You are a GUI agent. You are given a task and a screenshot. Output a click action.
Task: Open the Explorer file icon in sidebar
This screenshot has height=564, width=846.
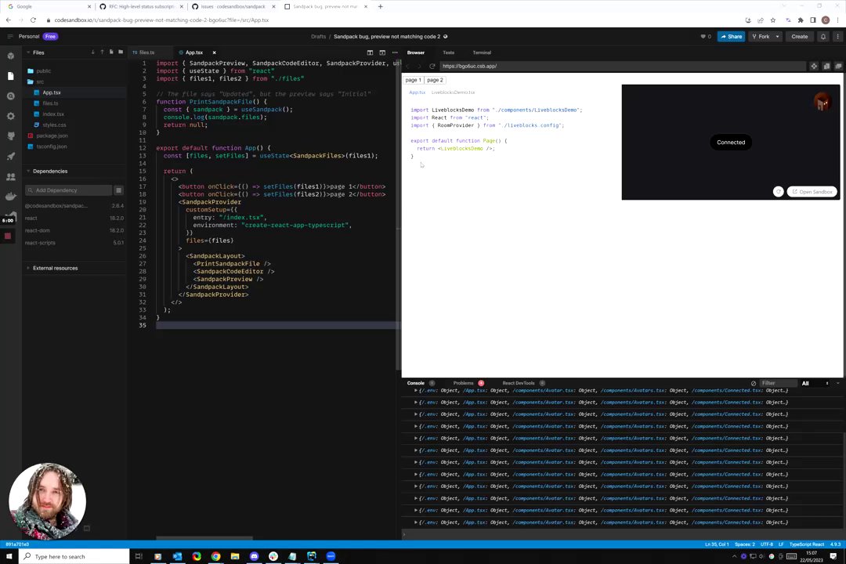click(11, 76)
